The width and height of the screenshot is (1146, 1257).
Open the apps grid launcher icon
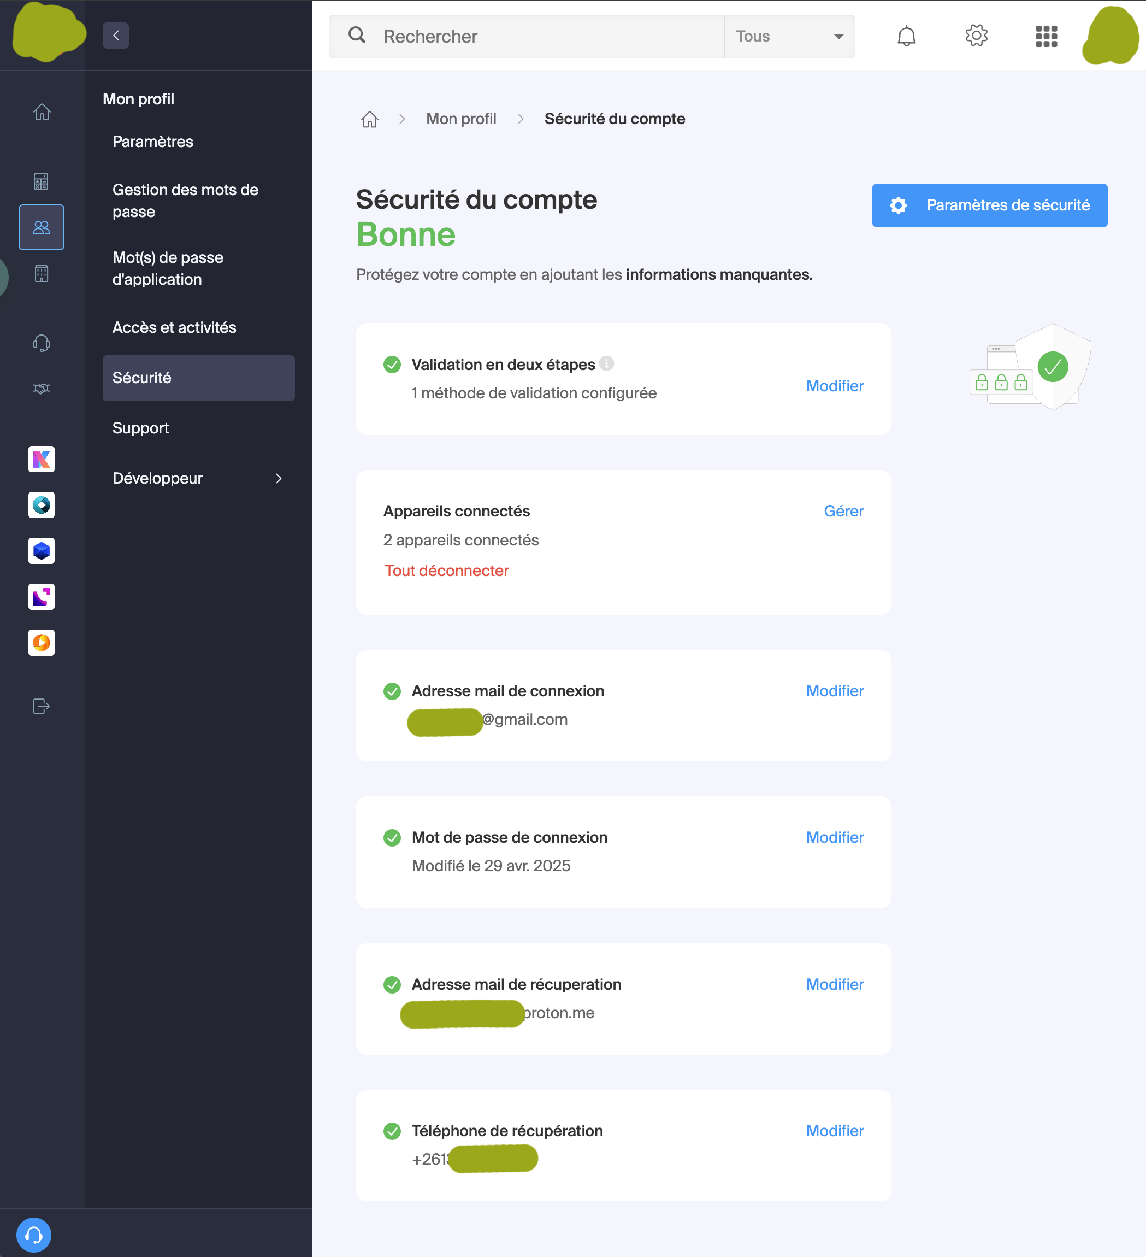pos(1045,36)
